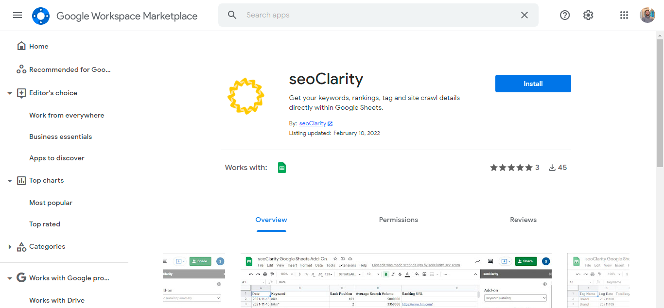Open the seoClarity developer link

coord(313,123)
